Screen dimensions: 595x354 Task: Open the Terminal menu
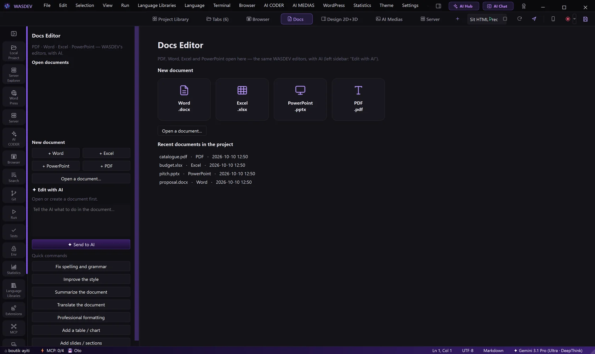point(222,5)
